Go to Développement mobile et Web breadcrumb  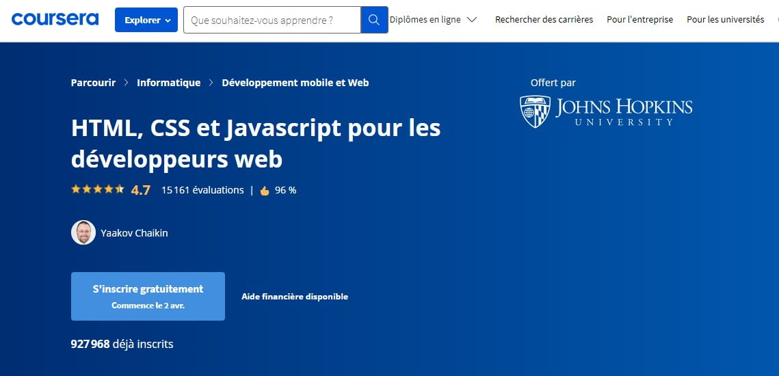[295, 83]
